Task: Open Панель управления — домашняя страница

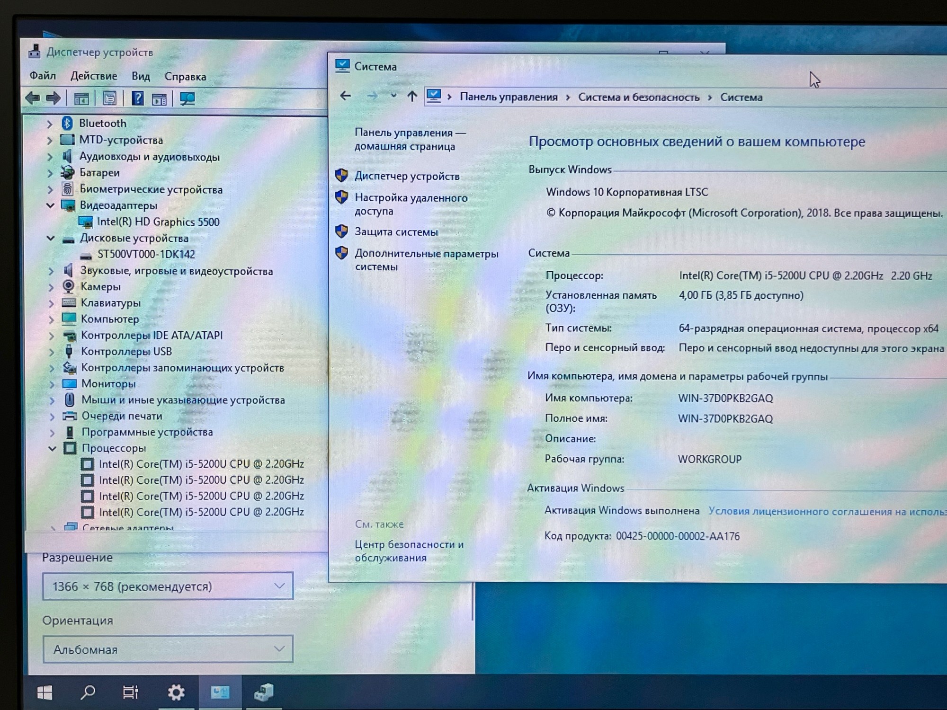Action: 410,139
